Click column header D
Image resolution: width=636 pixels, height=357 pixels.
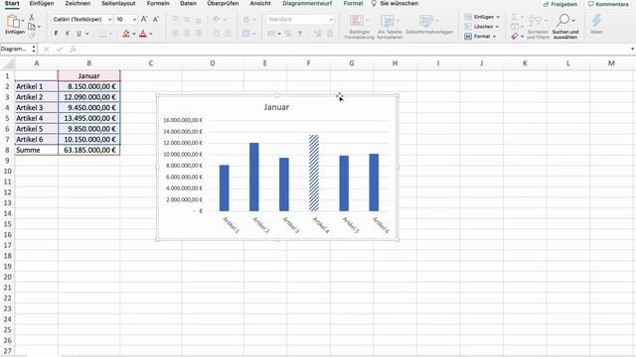213,63
